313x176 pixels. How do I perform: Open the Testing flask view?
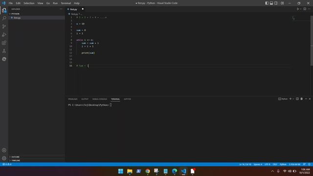tap(4, 51)
